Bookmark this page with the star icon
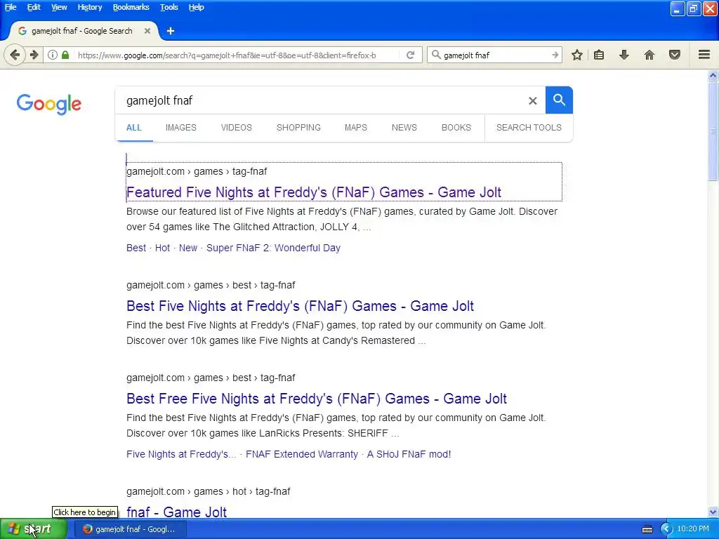The width and height of the screenshot is (719, 539). [x=577, y=55]
